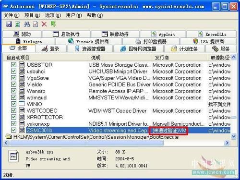This screenshot has width=240, height=180.
Task: Uncheck the ViaIde entry checkbox
Action: point(13,84)
